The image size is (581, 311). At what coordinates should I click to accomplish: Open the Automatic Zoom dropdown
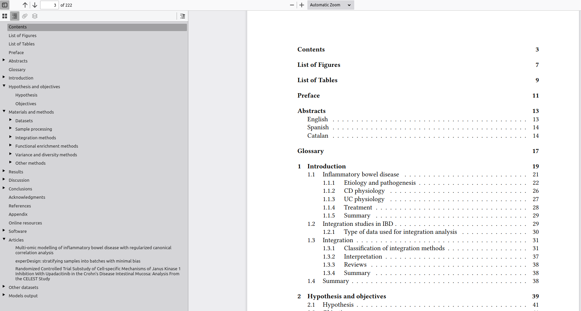[330, 5]
